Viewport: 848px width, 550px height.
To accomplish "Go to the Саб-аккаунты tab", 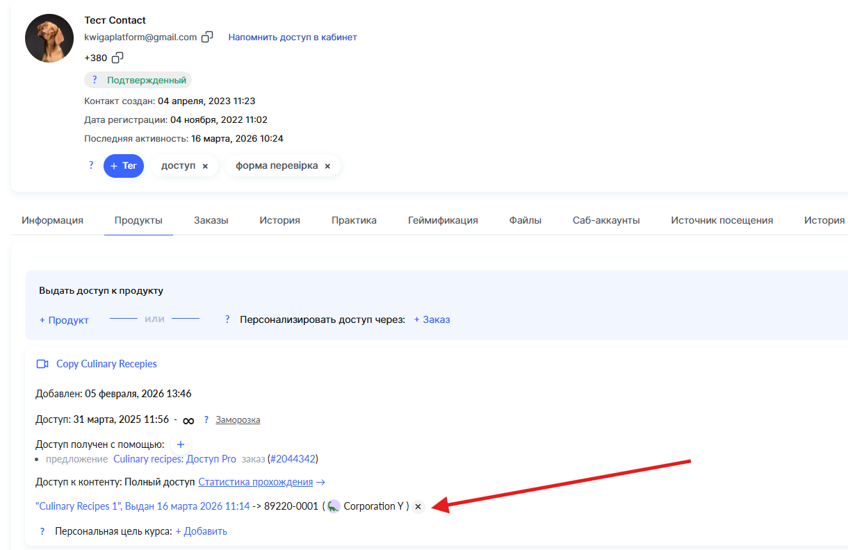I will coord(606,220).
